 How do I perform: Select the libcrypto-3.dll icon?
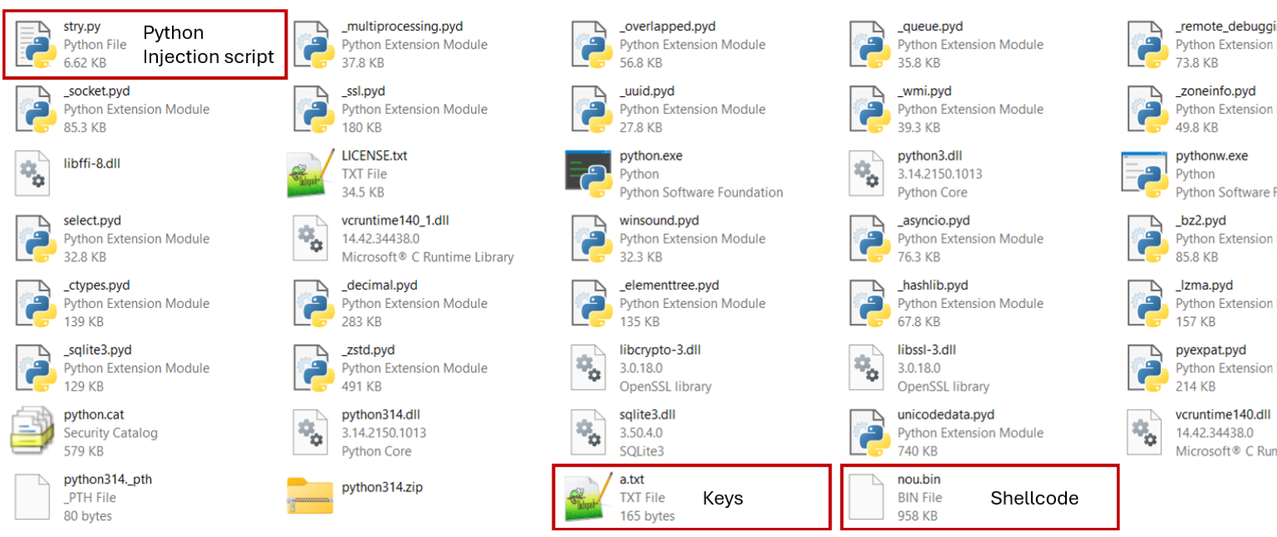coord(589,368)
